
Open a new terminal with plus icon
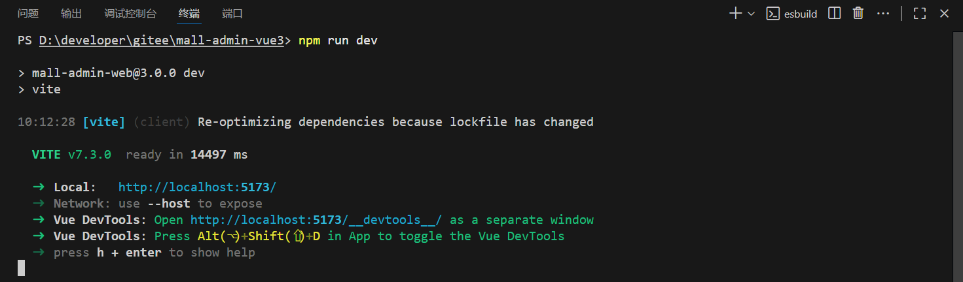736,14
